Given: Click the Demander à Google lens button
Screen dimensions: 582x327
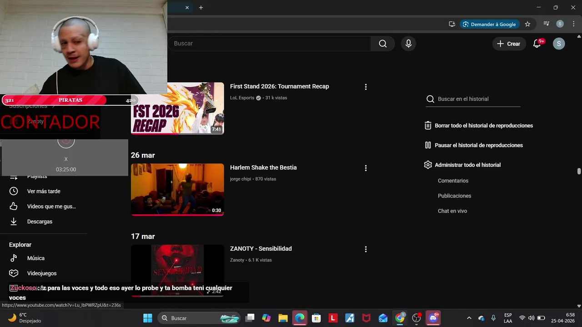Looking at the screenshot, I should pos(489,24).
